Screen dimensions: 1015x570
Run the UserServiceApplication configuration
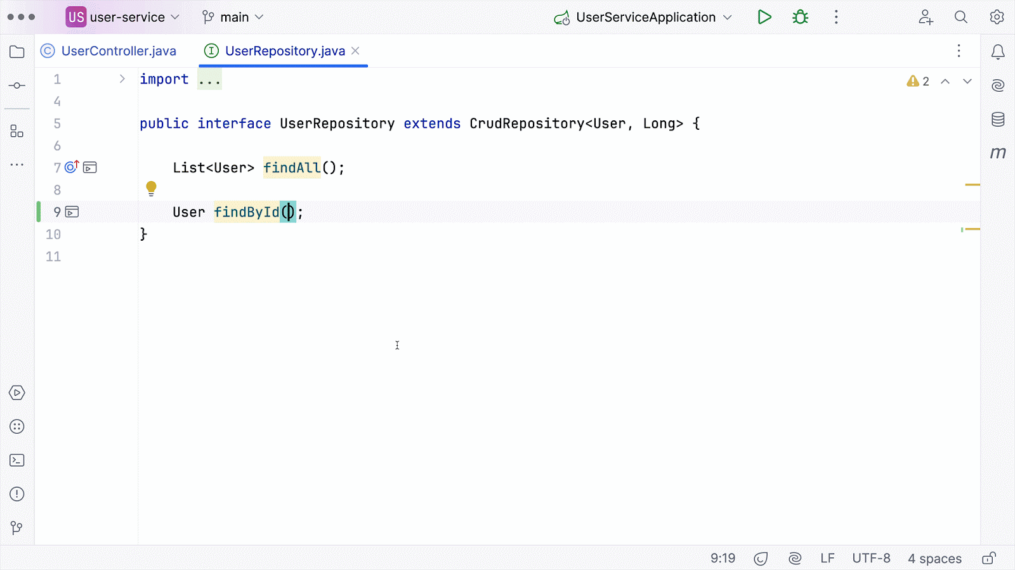pos(764,17)
